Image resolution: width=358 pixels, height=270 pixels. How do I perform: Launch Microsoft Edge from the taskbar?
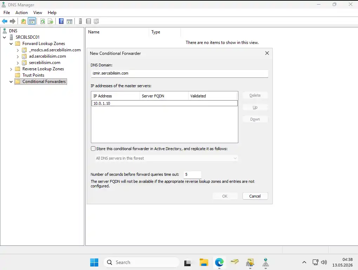click(219, 262)
